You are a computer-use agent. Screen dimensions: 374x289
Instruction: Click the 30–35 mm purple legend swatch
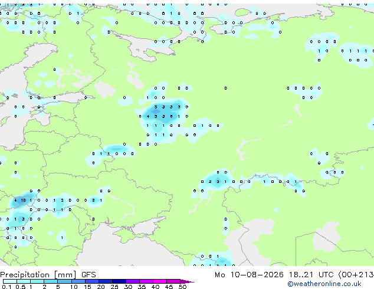coord(133,281)
